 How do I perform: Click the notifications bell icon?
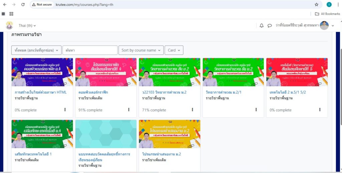click(x=262, y=26)
